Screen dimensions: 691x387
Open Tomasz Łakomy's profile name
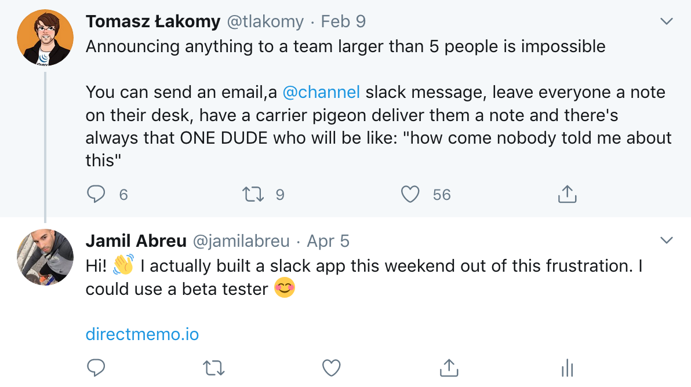(x=153, y=22)
